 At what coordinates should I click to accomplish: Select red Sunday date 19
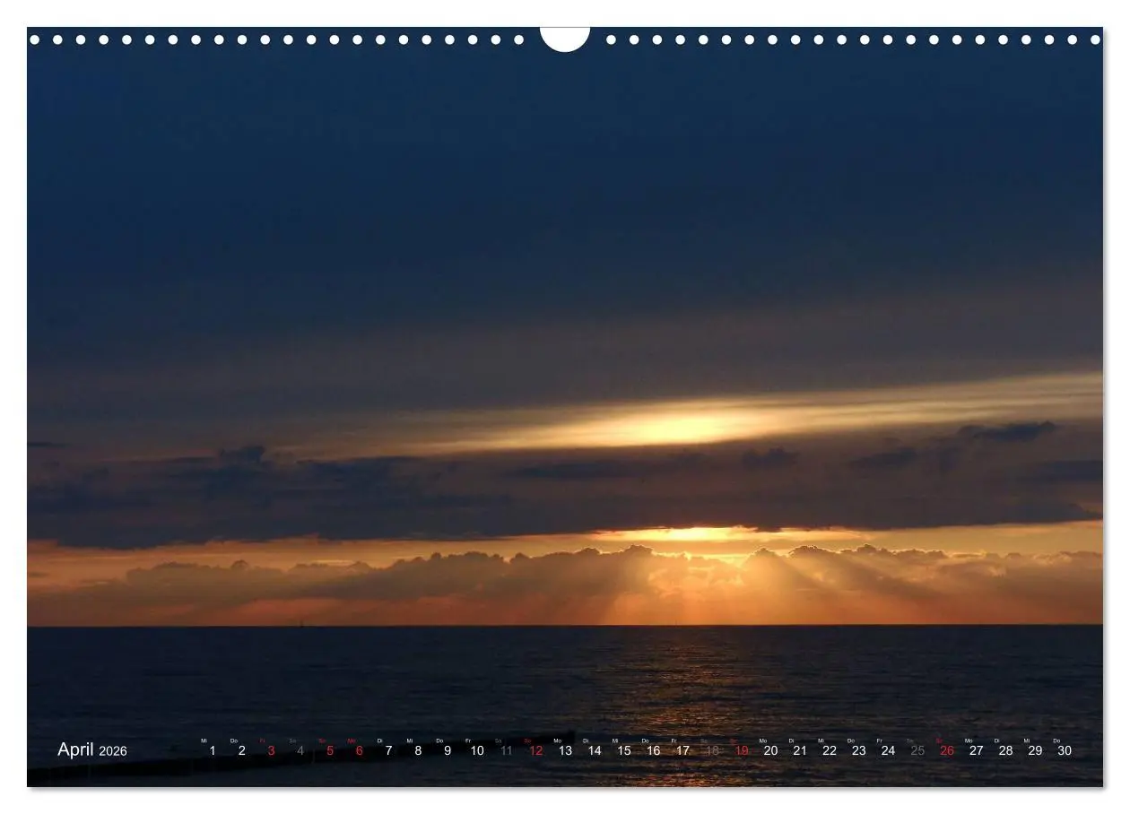pyautogui.click(x=742, y=750)
